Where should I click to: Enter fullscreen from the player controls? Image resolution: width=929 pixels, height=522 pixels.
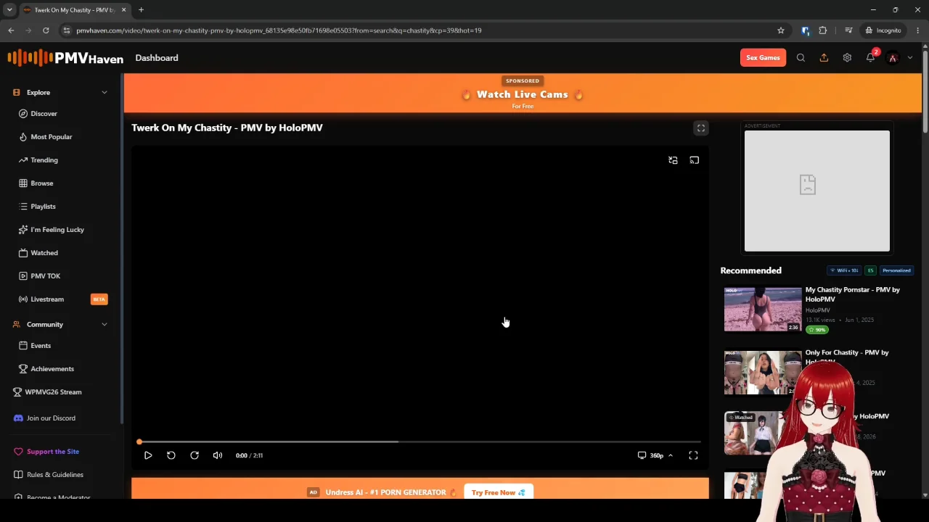[x=693, y=455]
